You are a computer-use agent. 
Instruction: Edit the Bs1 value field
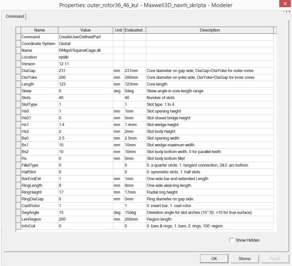coord(86,145)
